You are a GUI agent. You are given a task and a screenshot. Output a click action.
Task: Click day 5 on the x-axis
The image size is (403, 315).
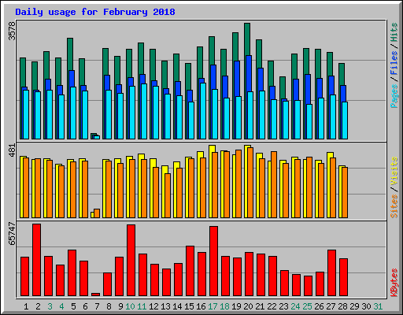pos(73,306)
